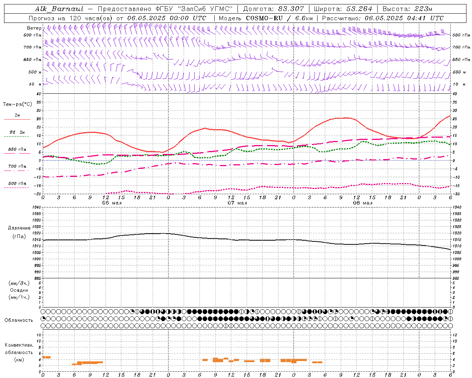This screenshot has height=378, width=472.
Task: Click the '700 гПа' entry in temperature legend
Action: coord(17,166)
